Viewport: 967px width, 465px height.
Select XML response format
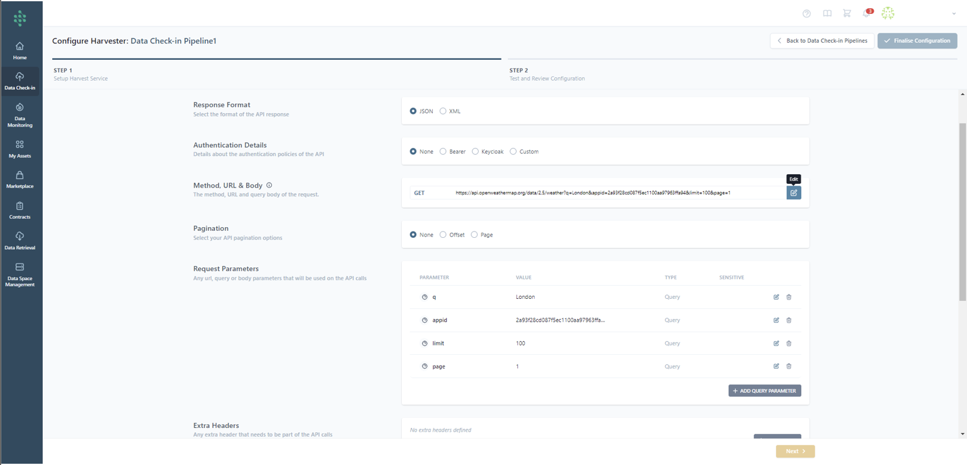pos(443,111)
